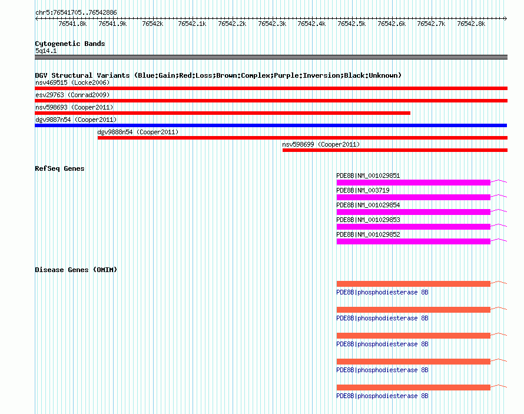The height and width of the screenshot is (414, 524).
Task: Click the red bar under dgv9888n54
Action: pyautogui.click(x=303, y=138)
